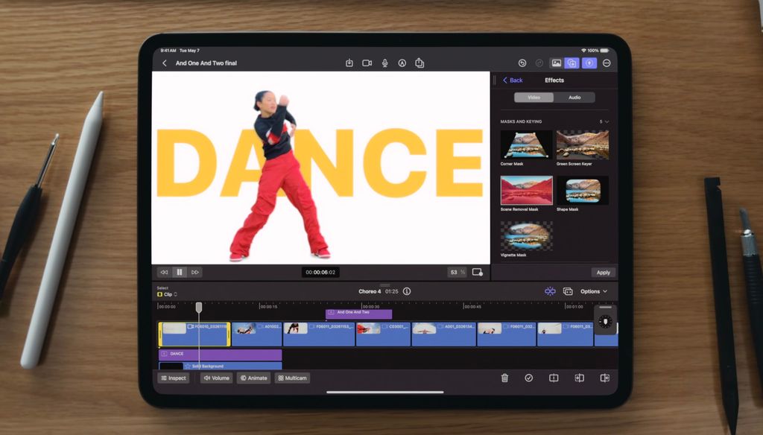Select the Video effects tab

(534, 98)
